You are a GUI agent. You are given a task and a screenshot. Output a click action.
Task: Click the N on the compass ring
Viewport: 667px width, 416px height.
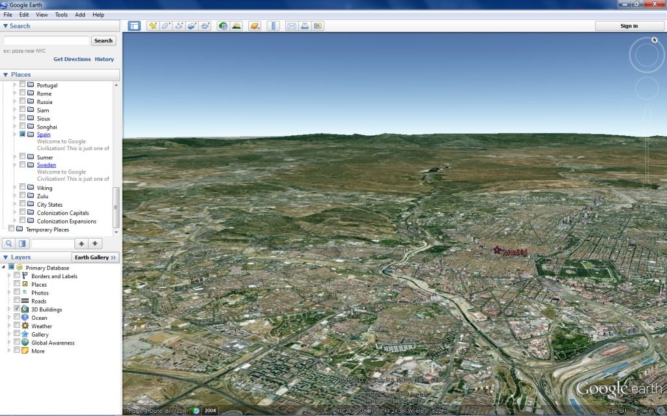[x=654, y=40]
